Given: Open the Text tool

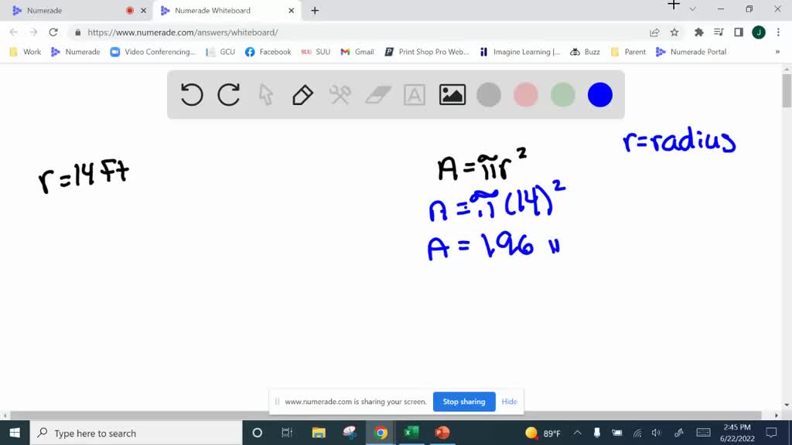Looking at the screenshot, I should 415,94.
